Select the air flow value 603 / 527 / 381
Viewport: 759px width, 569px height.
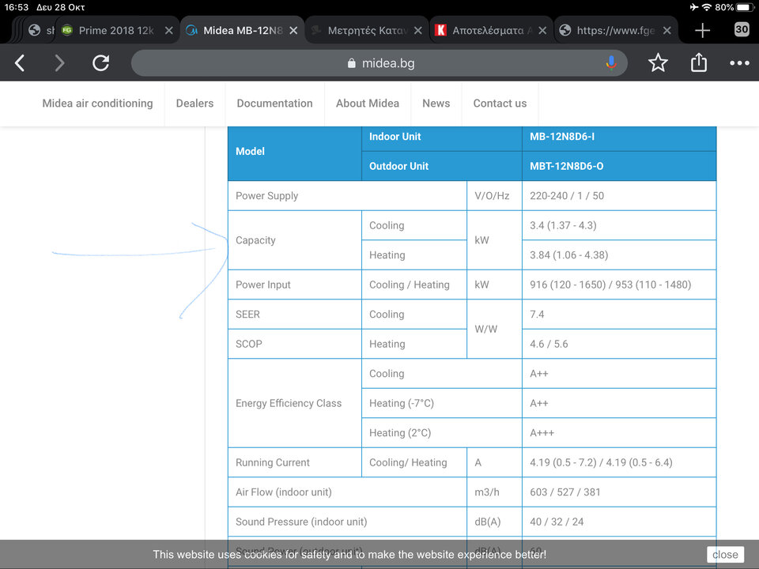(565, 492)
